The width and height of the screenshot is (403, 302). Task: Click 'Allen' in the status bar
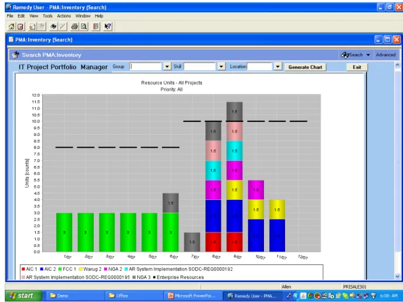[x=287, y=287]
